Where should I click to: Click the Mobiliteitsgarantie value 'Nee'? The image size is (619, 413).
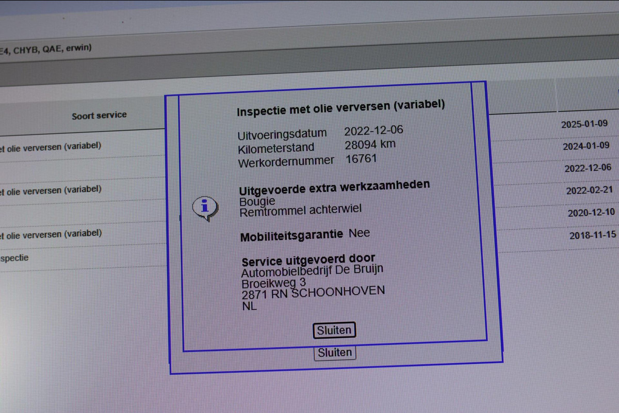tap(359, 234)
